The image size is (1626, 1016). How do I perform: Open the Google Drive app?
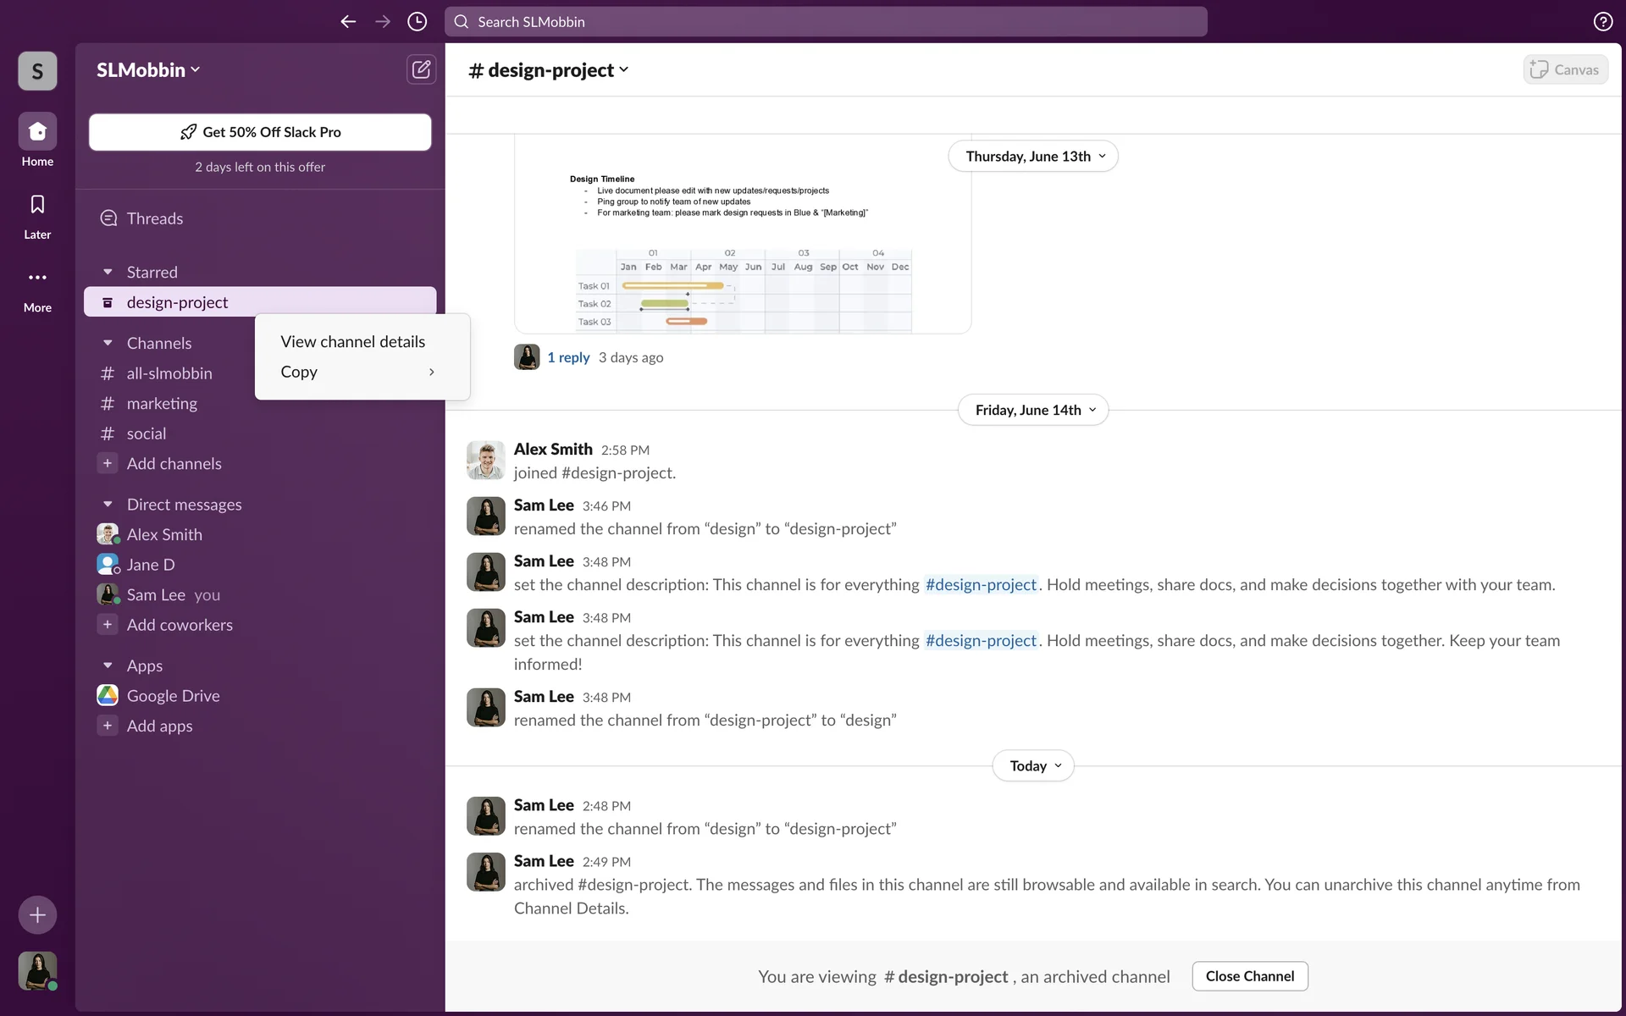(x=173, y=696)
